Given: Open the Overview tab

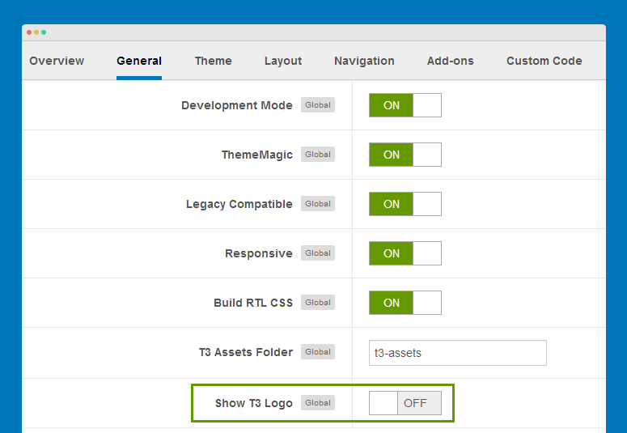Looking at the screenshot, I should (x=57, y=61).
